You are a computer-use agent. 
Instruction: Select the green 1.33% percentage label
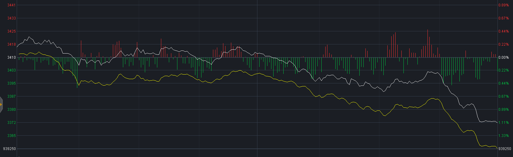[504, 136]
